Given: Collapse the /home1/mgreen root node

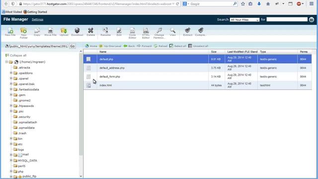Looking at the screenshot, I should (x=6, y=62).
